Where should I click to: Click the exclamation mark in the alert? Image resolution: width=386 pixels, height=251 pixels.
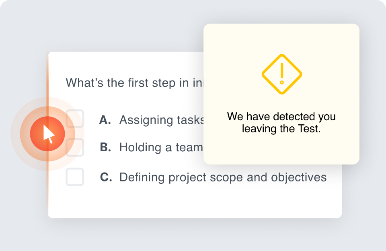click(x=282, y=73)
